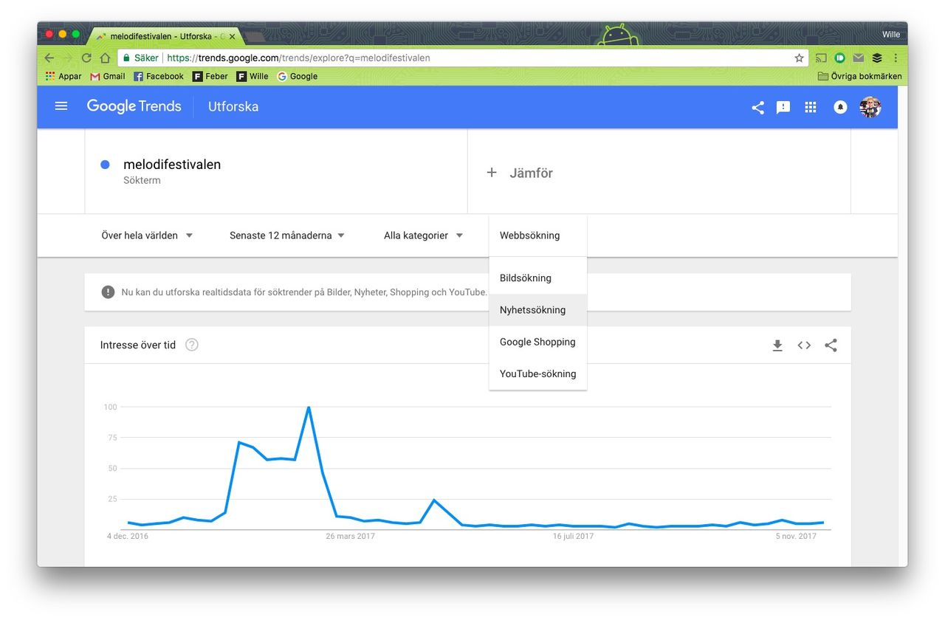This screenshot has height=620, width=945.
Task: Share the Intresse över tid chart
Action: click(831, 345)
